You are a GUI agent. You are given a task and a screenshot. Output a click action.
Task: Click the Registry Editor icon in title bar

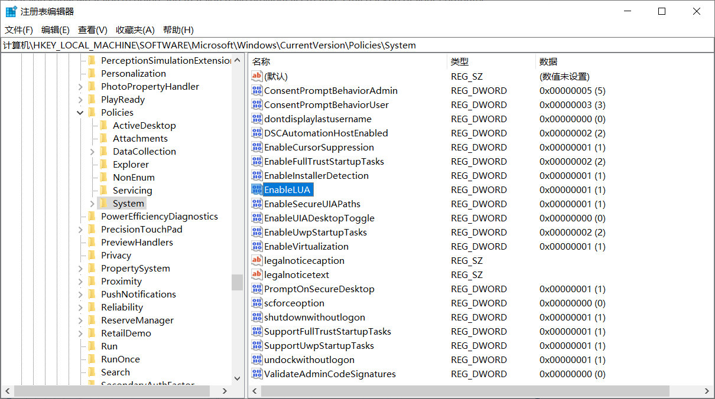(10, 11)
